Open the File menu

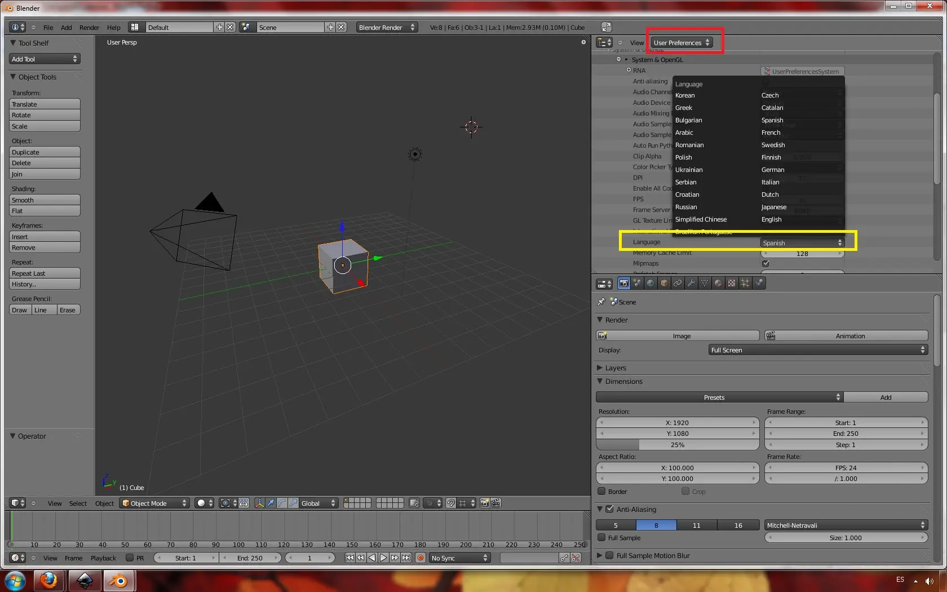[48, 27]
